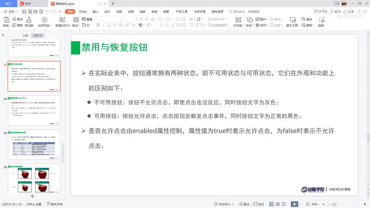Start slideshow with status bar play button
The image size is (370, 208).
[x=294, y=204]
